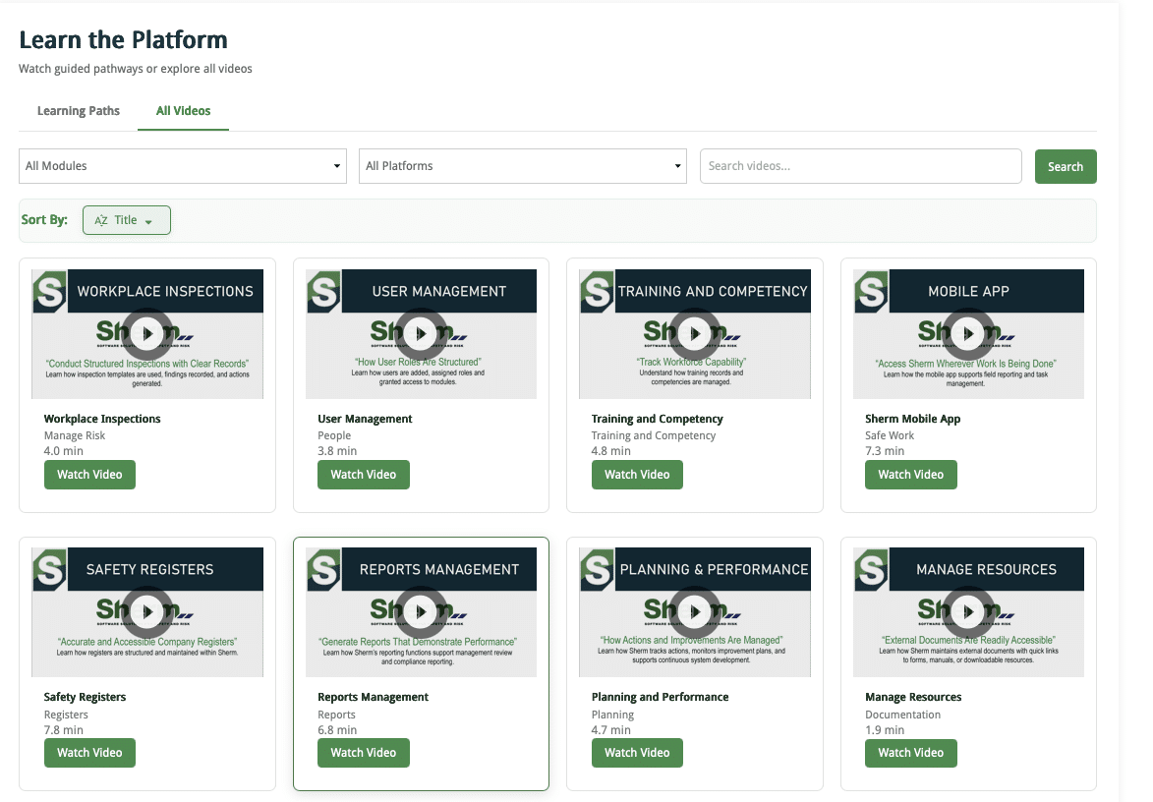This screenshot has height=802, width=1153.
Task: Watch Video for Safety Registers
Action: 89,753
